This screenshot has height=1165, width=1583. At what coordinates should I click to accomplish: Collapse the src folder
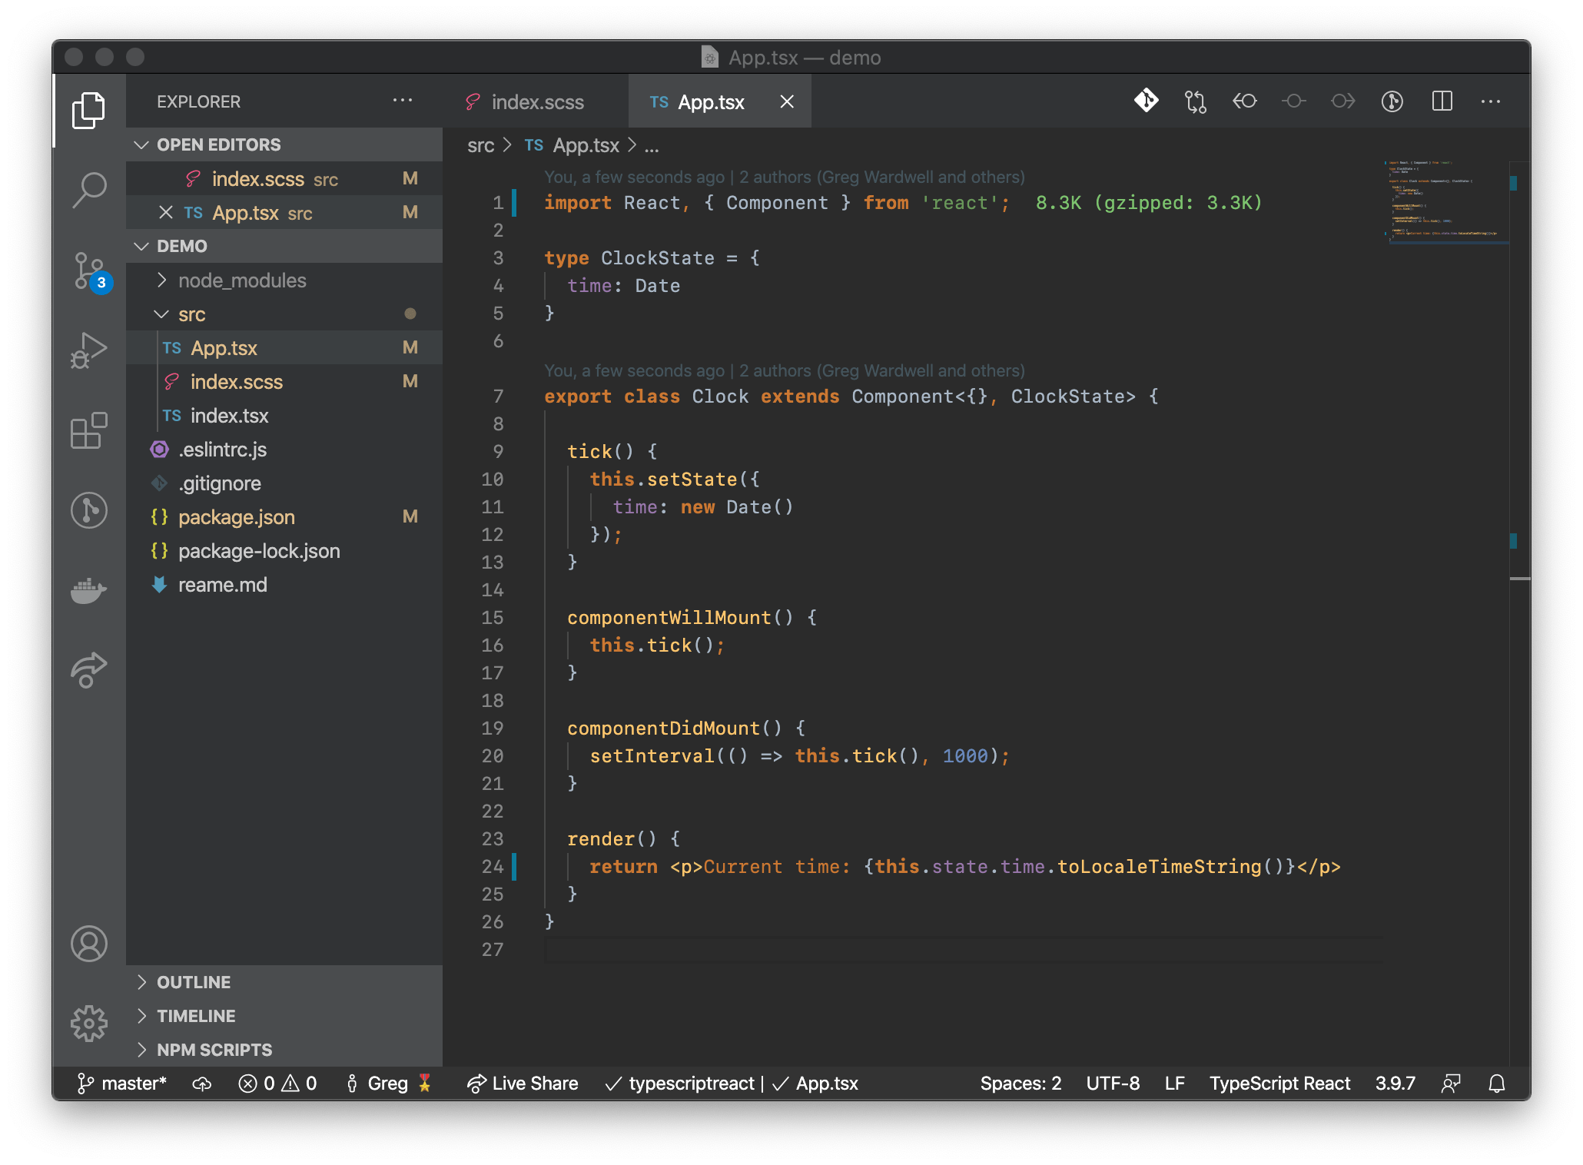[x=191, y=314]
